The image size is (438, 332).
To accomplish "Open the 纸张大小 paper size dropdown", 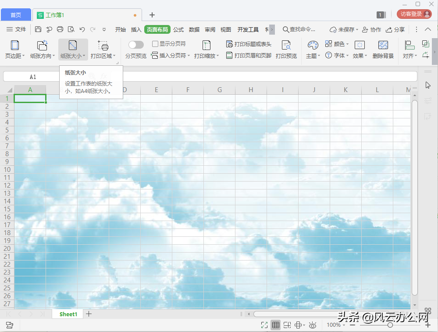I will click(x=73, y=50).
